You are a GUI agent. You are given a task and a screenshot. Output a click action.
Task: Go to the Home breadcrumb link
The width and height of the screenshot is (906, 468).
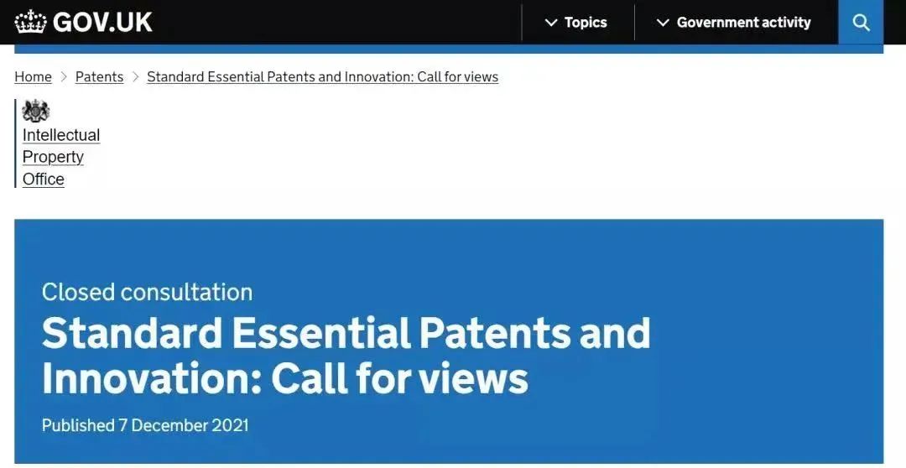(33, 77)
